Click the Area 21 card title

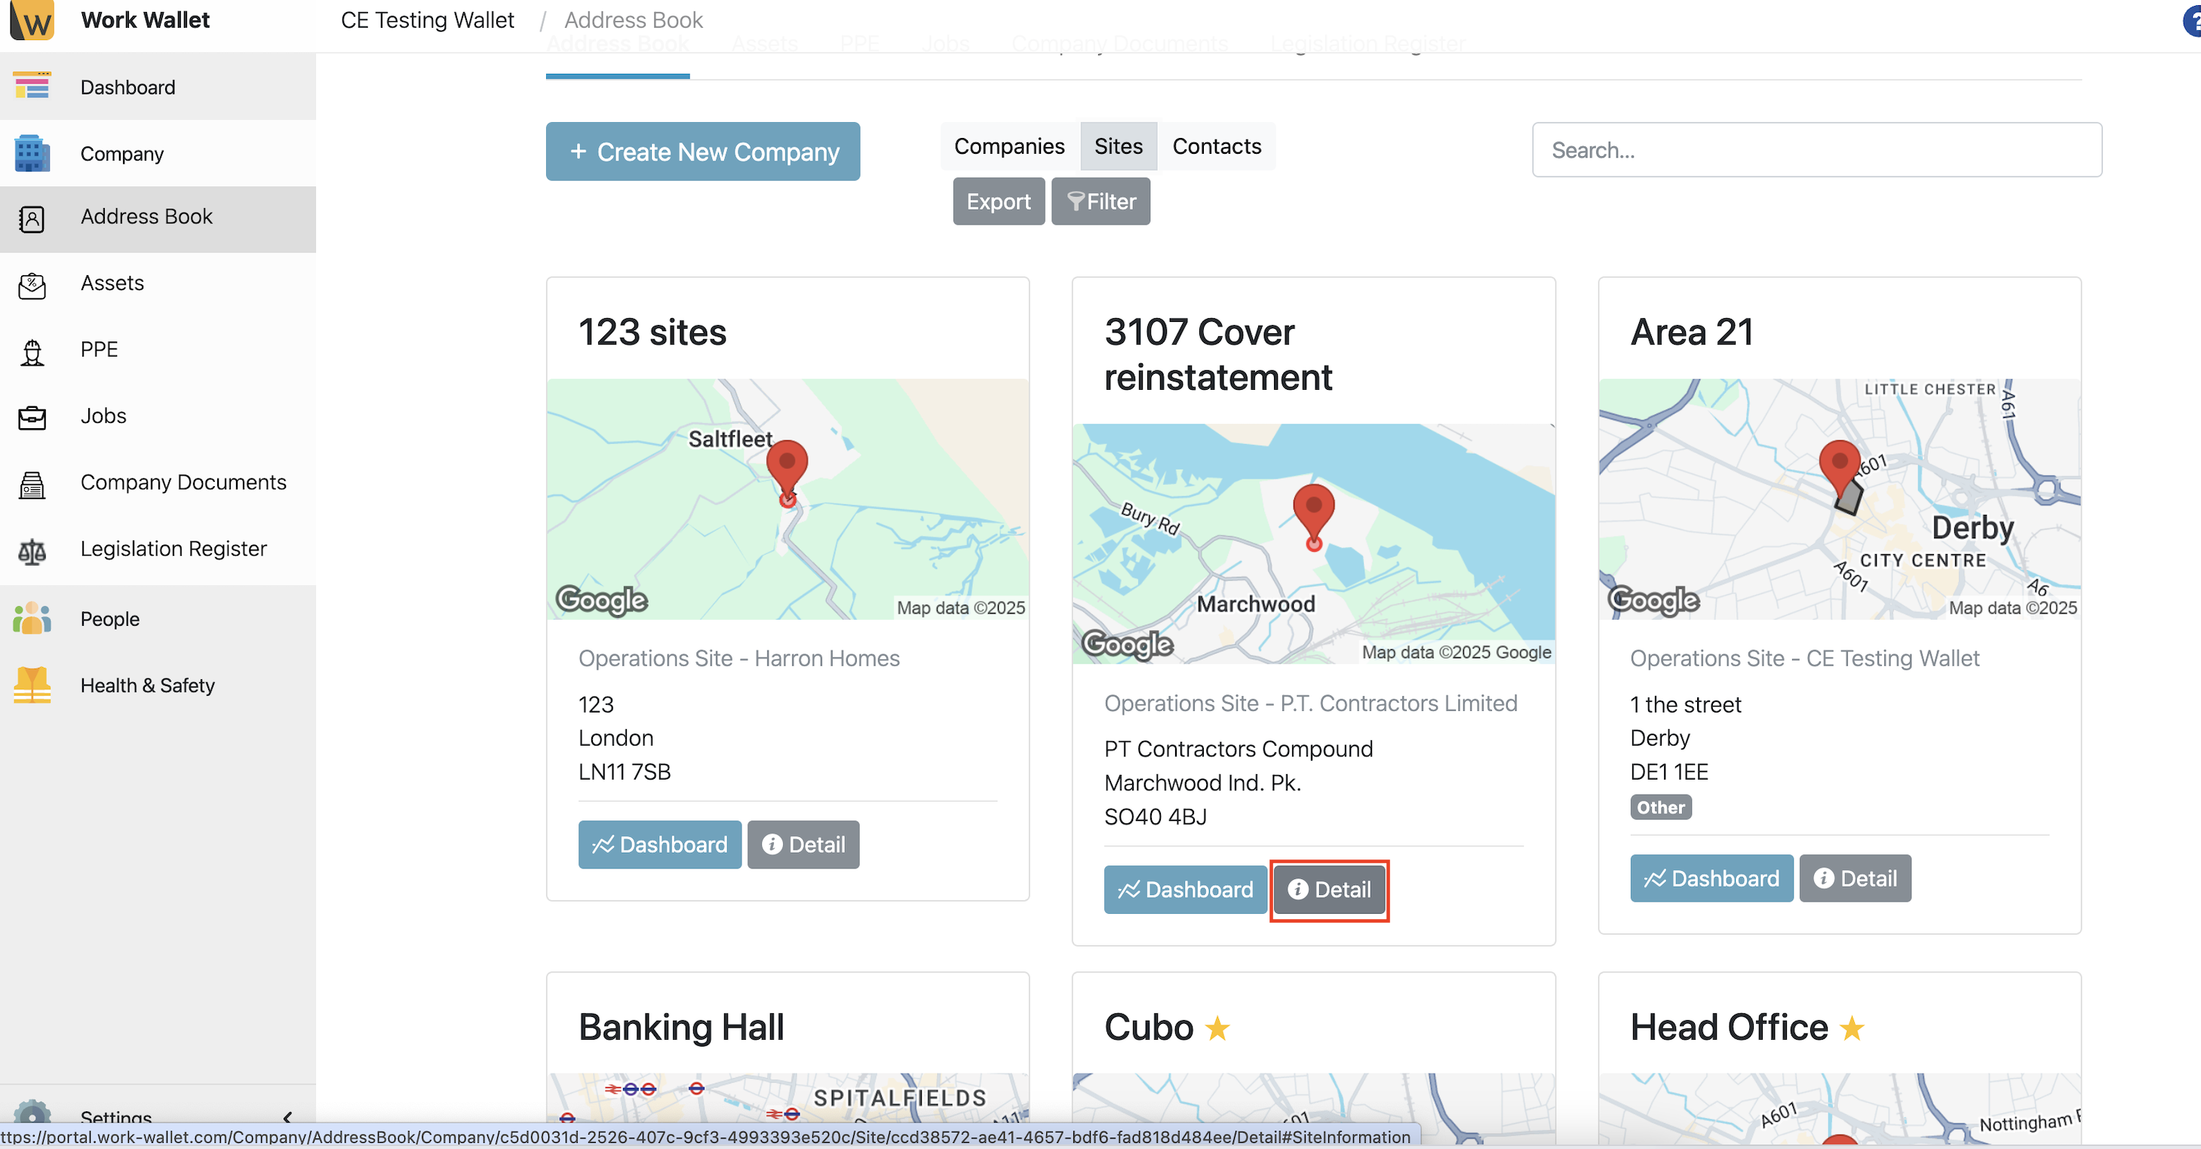coord(1692,332)
